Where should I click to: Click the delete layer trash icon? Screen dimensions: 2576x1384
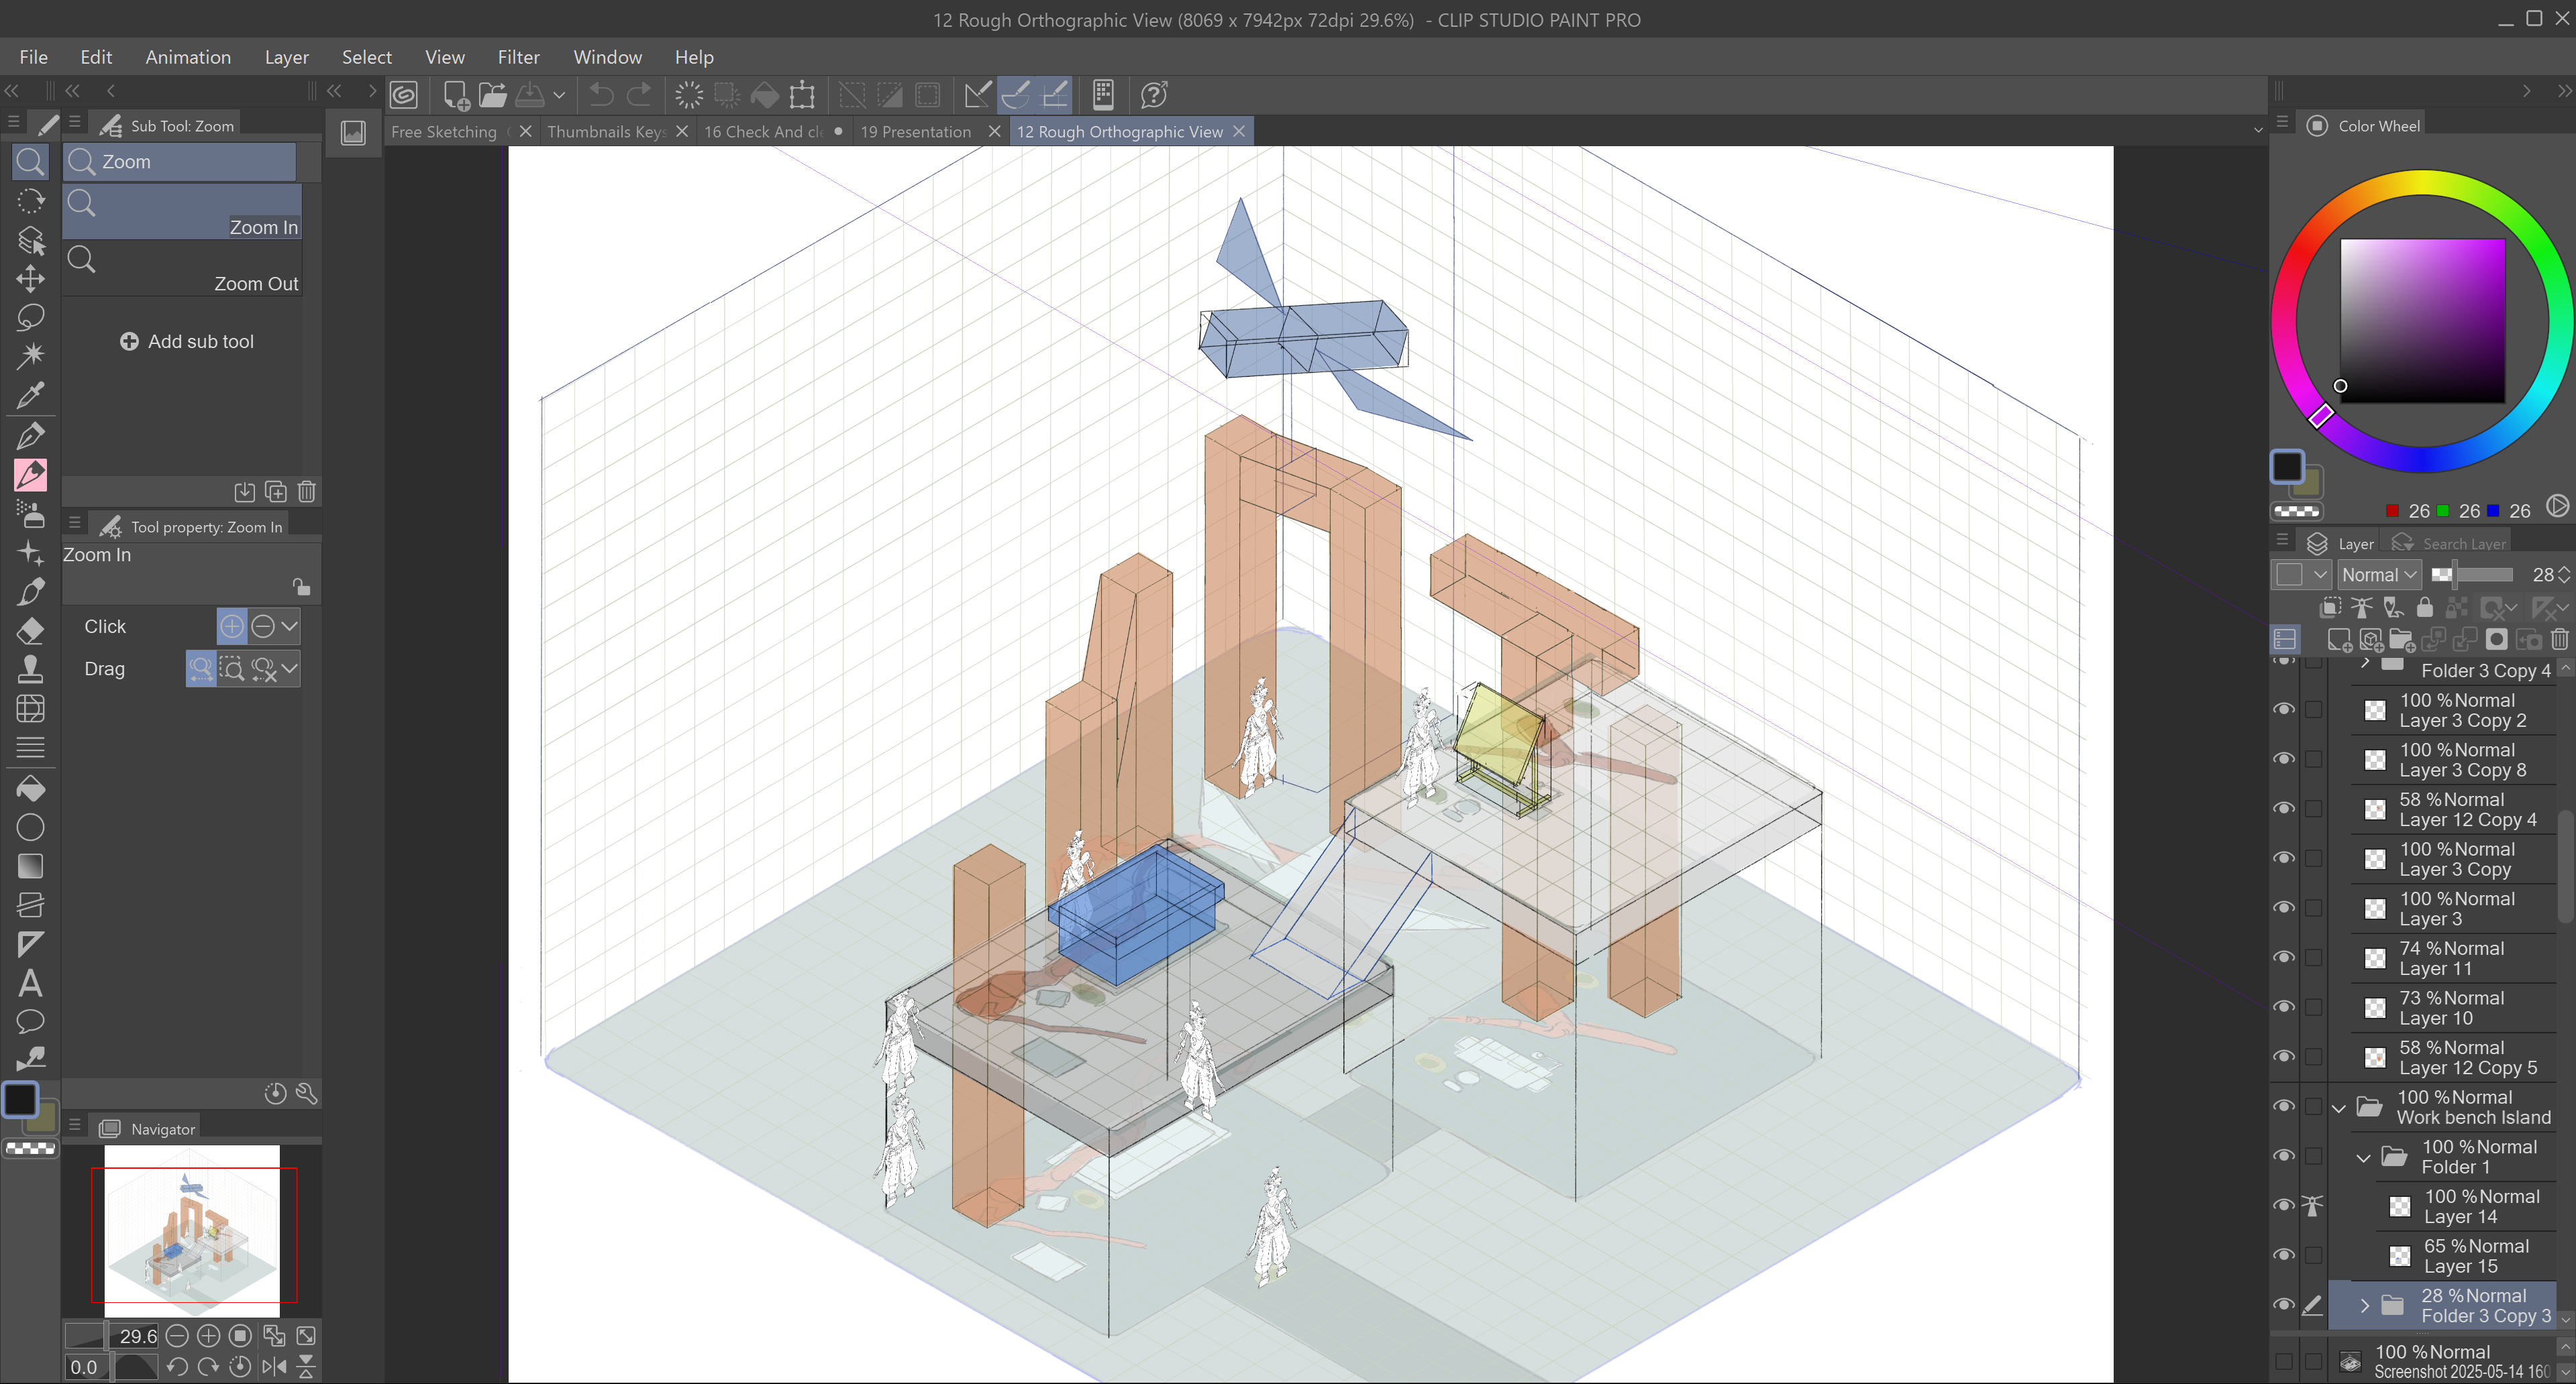tap(2559, 640)
